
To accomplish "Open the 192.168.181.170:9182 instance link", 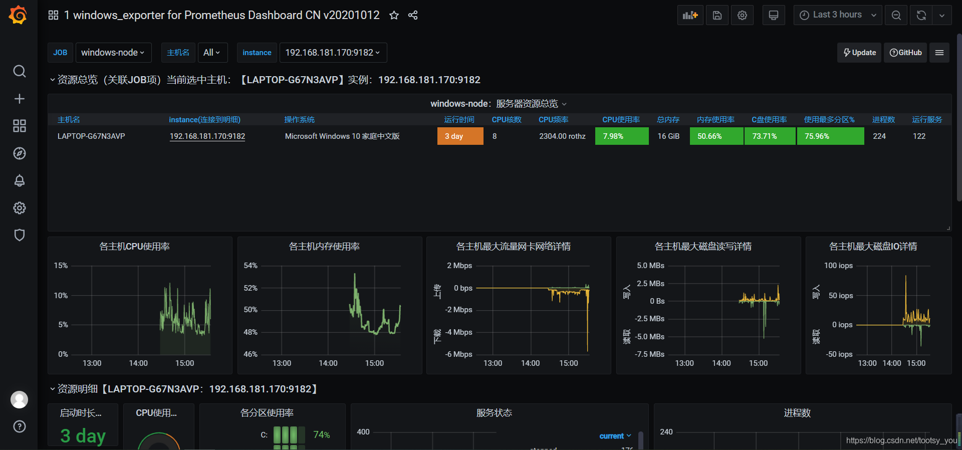I will click(207, 136).
